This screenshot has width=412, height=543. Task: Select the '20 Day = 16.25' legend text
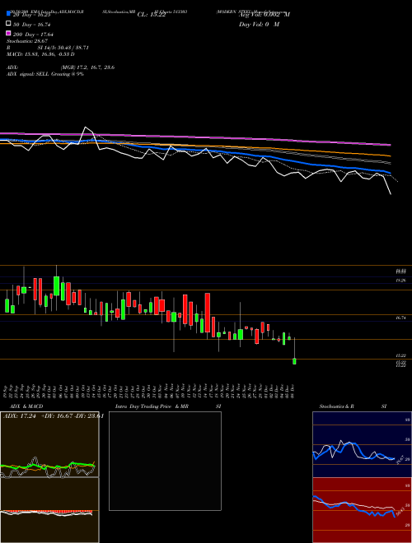click(x=31, y=15)
